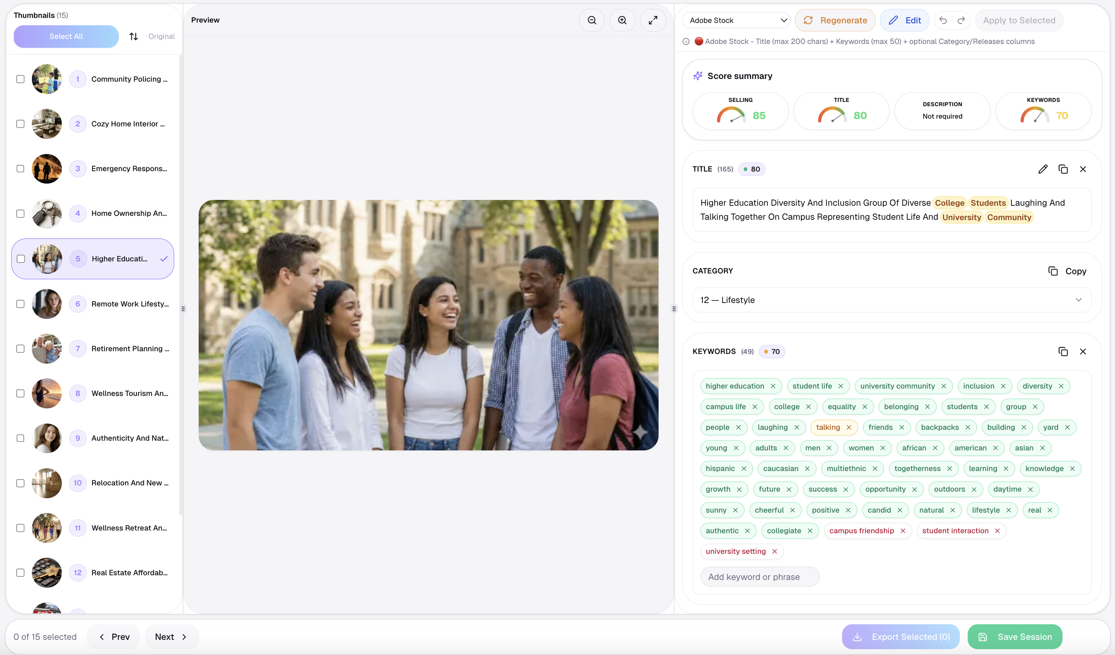
Task: Click the Wellness Retreat thumbnail image
Action: 47,528
